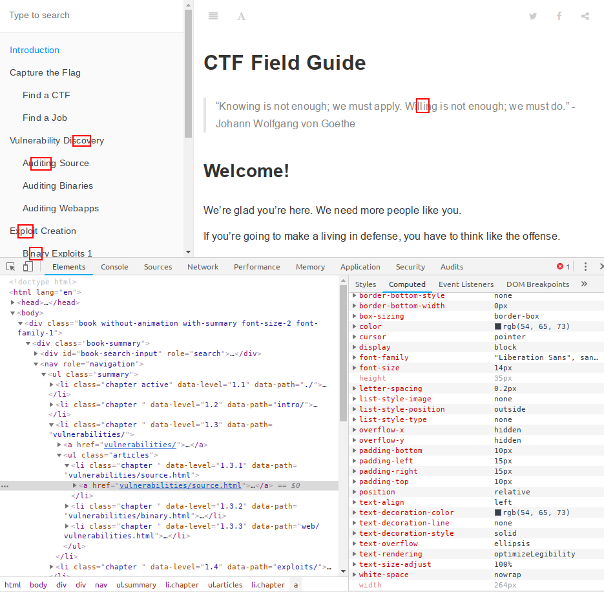Open DevTools three-dot customize menu

pyautogui.click(x=585, y=267)
